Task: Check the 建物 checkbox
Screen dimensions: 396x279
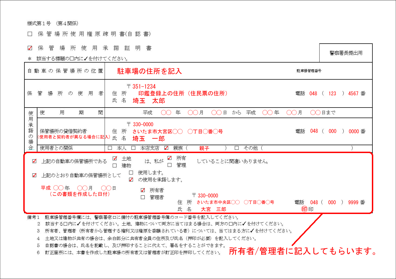Action: pos(115,166)
